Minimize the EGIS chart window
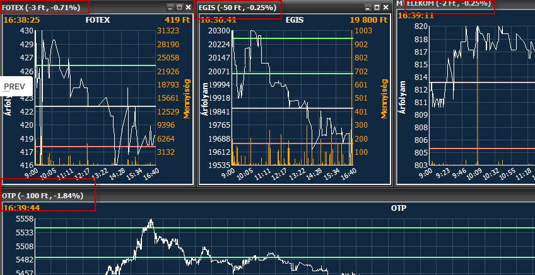The height and width of the screenshot is (275, 535). (x=368, y=7)
